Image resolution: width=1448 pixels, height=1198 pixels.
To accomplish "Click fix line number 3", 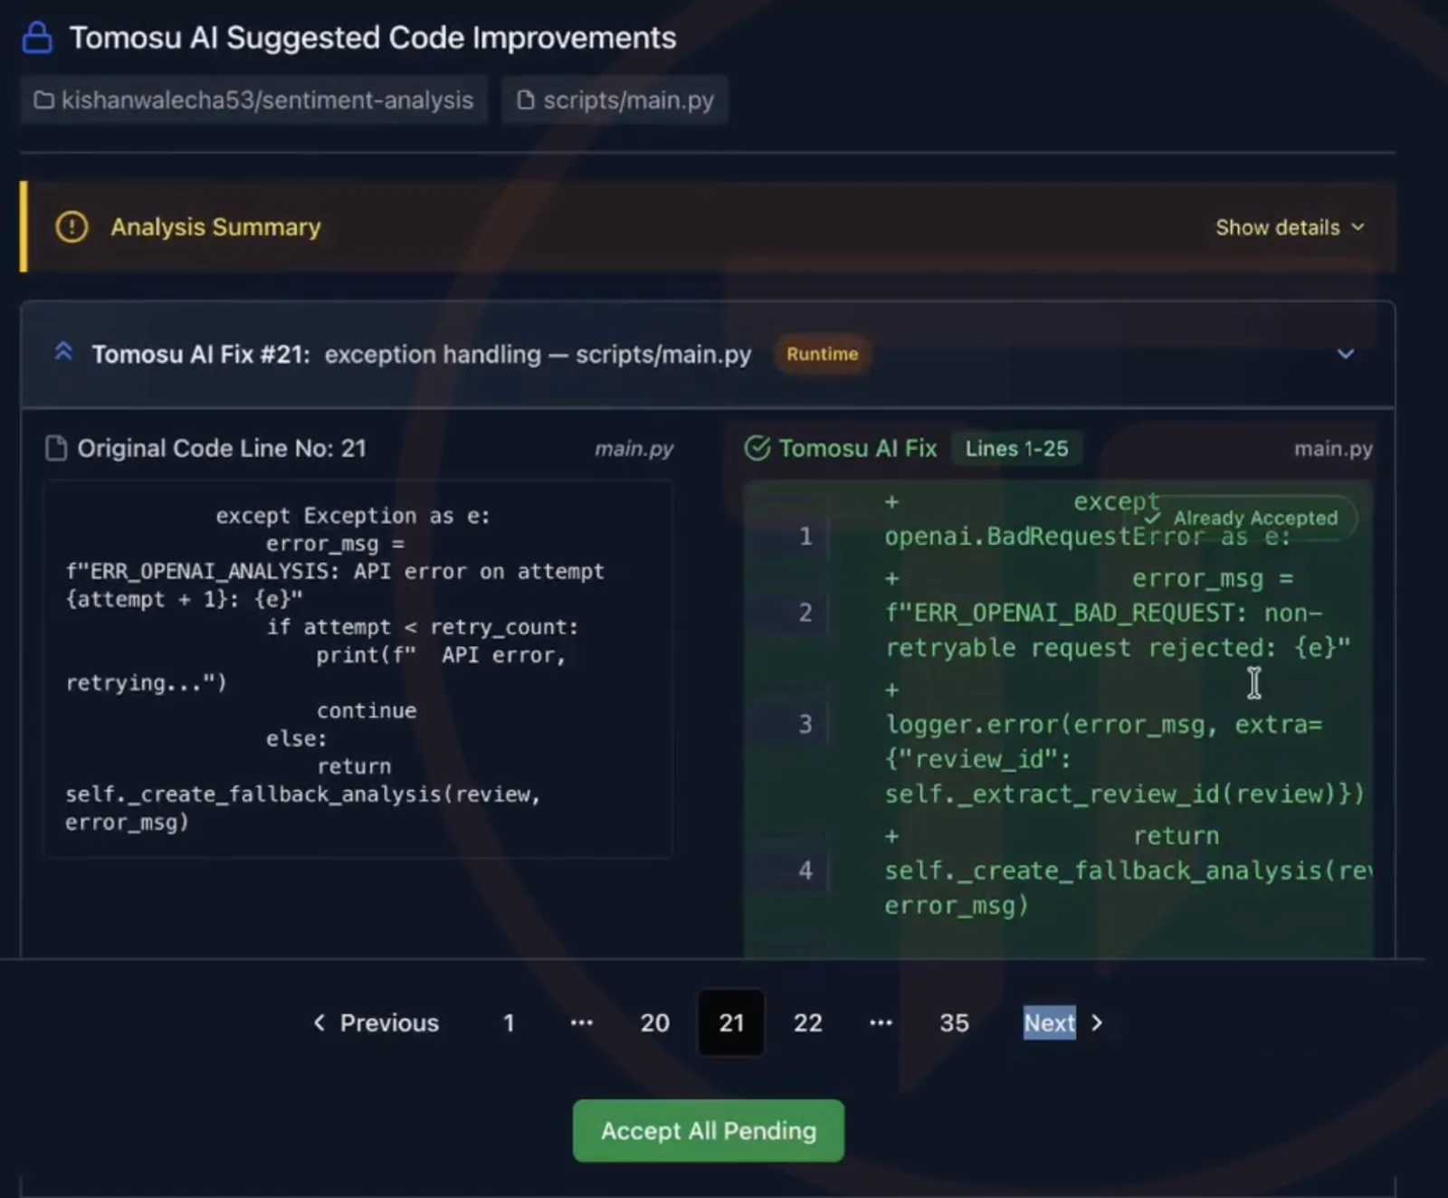I will [x=805, y=724].
